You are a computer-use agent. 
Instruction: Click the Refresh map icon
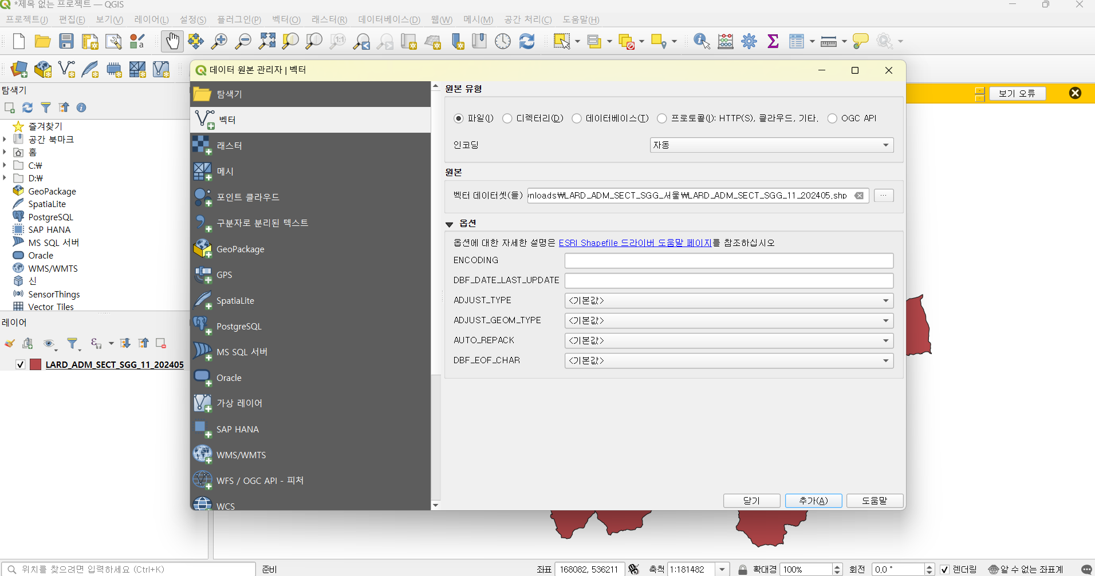tap(527, 41)
